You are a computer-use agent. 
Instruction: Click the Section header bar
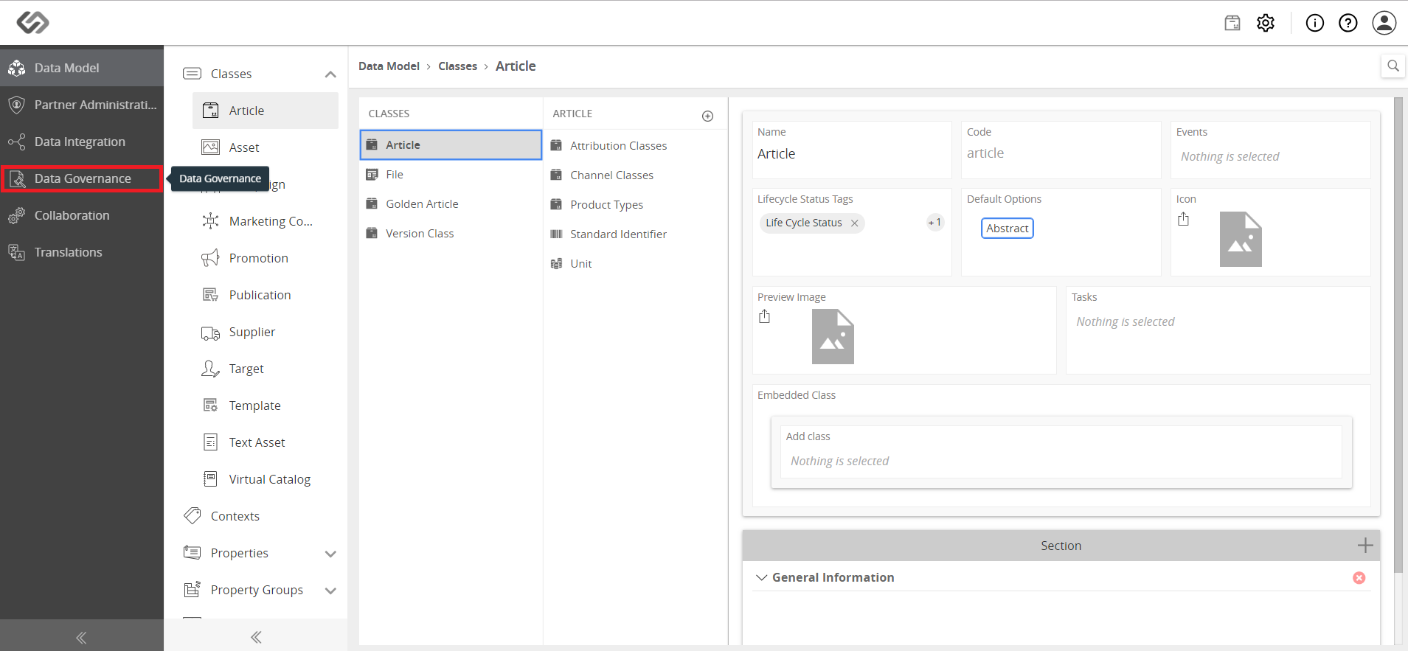pos(1061,546)
